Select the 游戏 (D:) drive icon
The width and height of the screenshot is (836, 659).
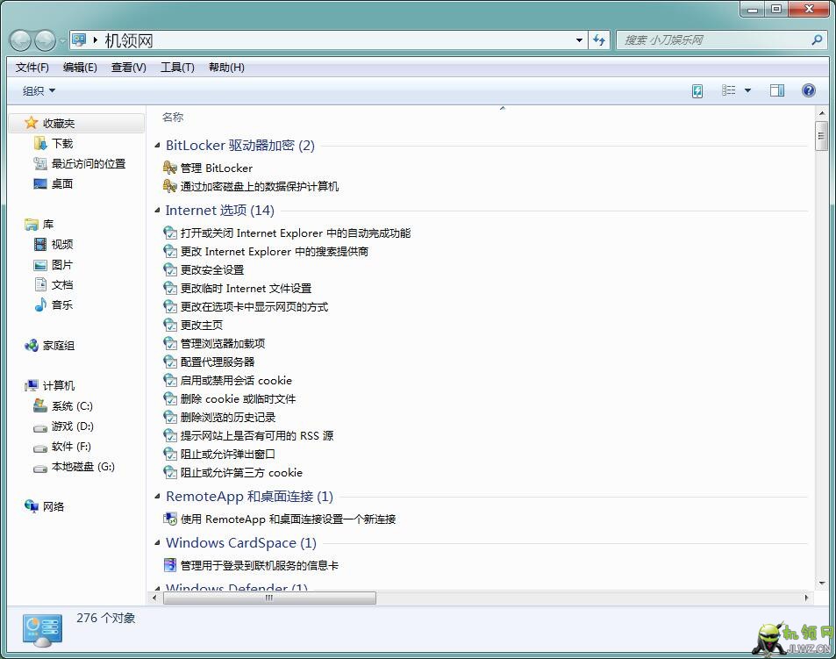pyautogui.click(x=40, y=427)
